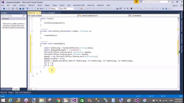Image resolution: width=184 pixels, height=103 pixels.
Task: Collapse the button1_Click method block
Action: (x=32, y=31)
